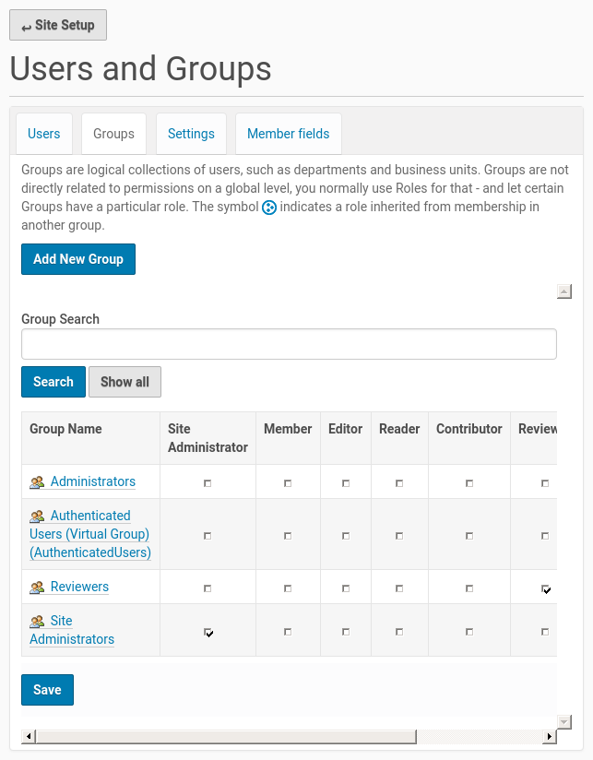
Task: Click the horizontal scrollbar thumb
Action: (x=225, y=737)
